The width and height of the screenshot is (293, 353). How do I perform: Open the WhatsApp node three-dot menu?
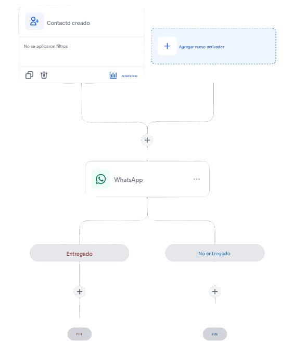[197, 179]
